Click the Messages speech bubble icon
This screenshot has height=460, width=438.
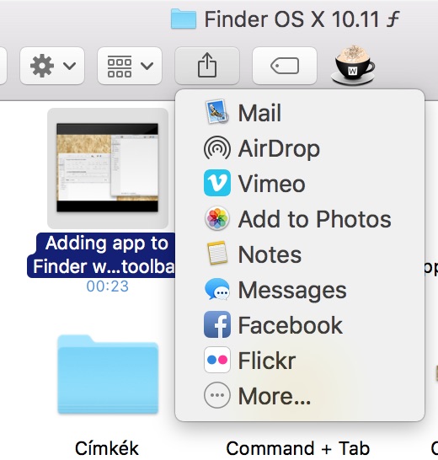(217, 289)
